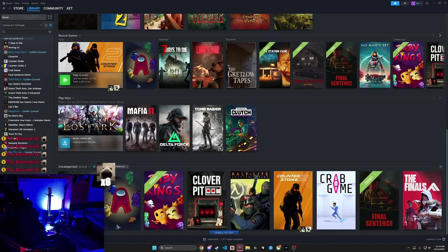Screen dimensions: 448x252
Task: Open the notifications bell
Action: click(405, 3)
